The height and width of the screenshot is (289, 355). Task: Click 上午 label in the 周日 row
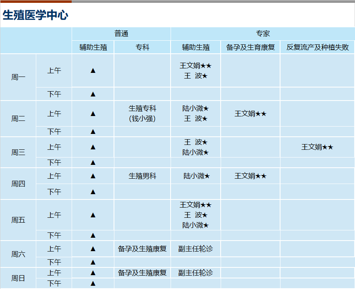(x=54, y=273)
